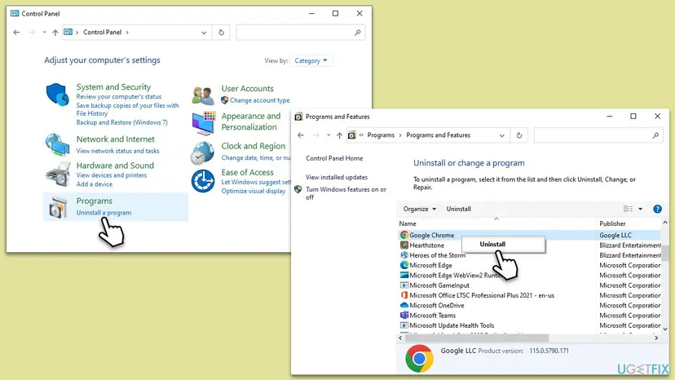This screenshot has width=675, height=380.
Task: Open Turn Windows features on or off
Action: [x=346, y=193]
